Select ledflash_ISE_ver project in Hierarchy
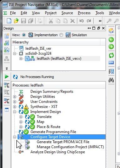Image resolution: width=120 pixels, height=168 pixels. point(38,48)
